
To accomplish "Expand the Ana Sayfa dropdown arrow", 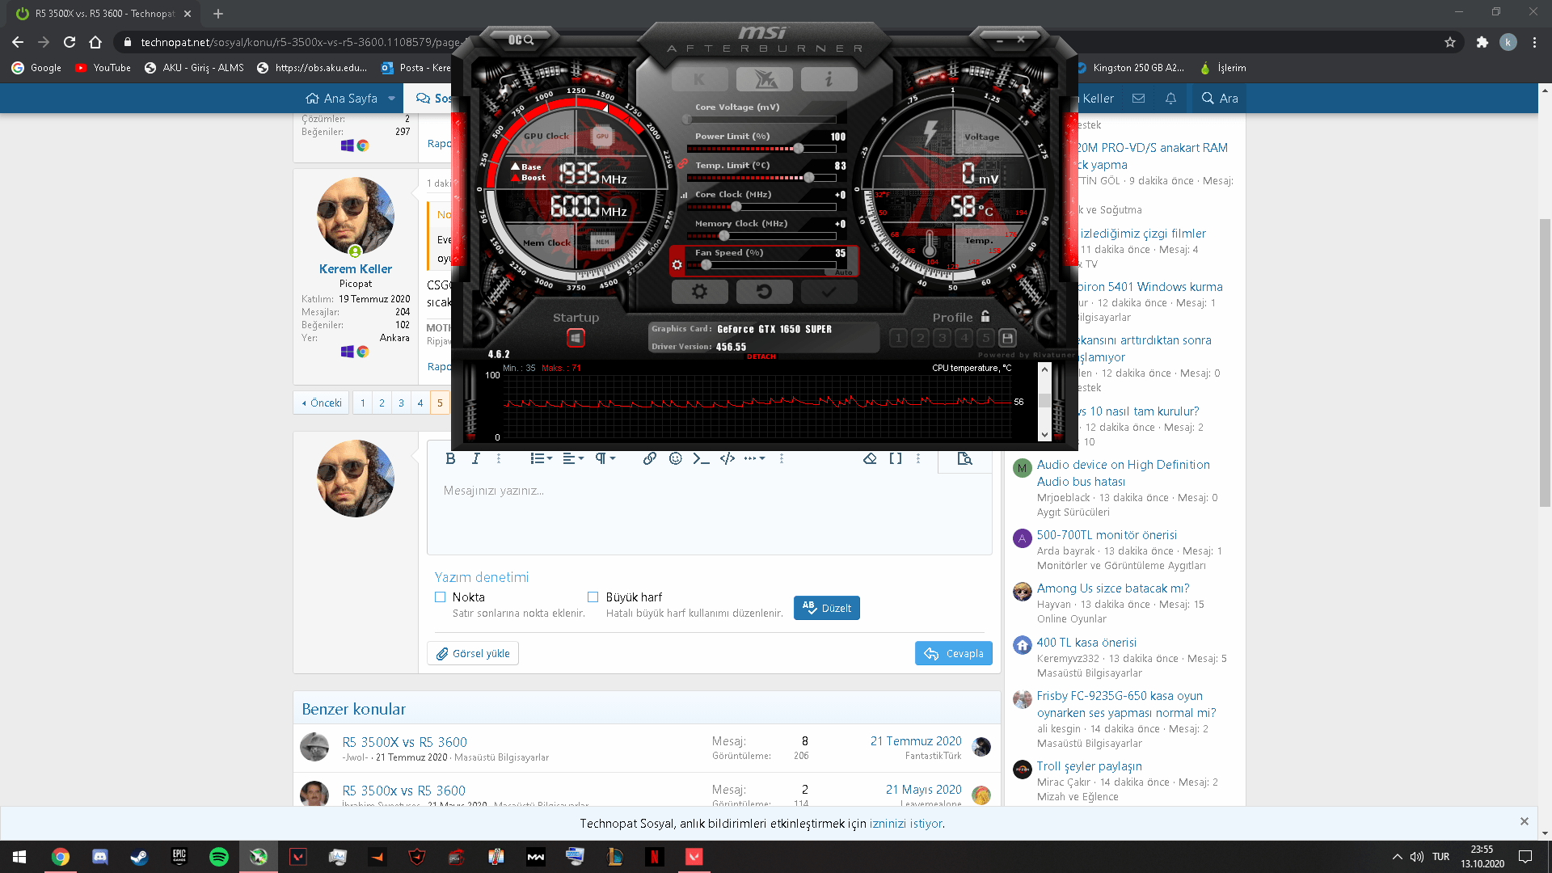I will pyautogui.click(x=392, y=99).
